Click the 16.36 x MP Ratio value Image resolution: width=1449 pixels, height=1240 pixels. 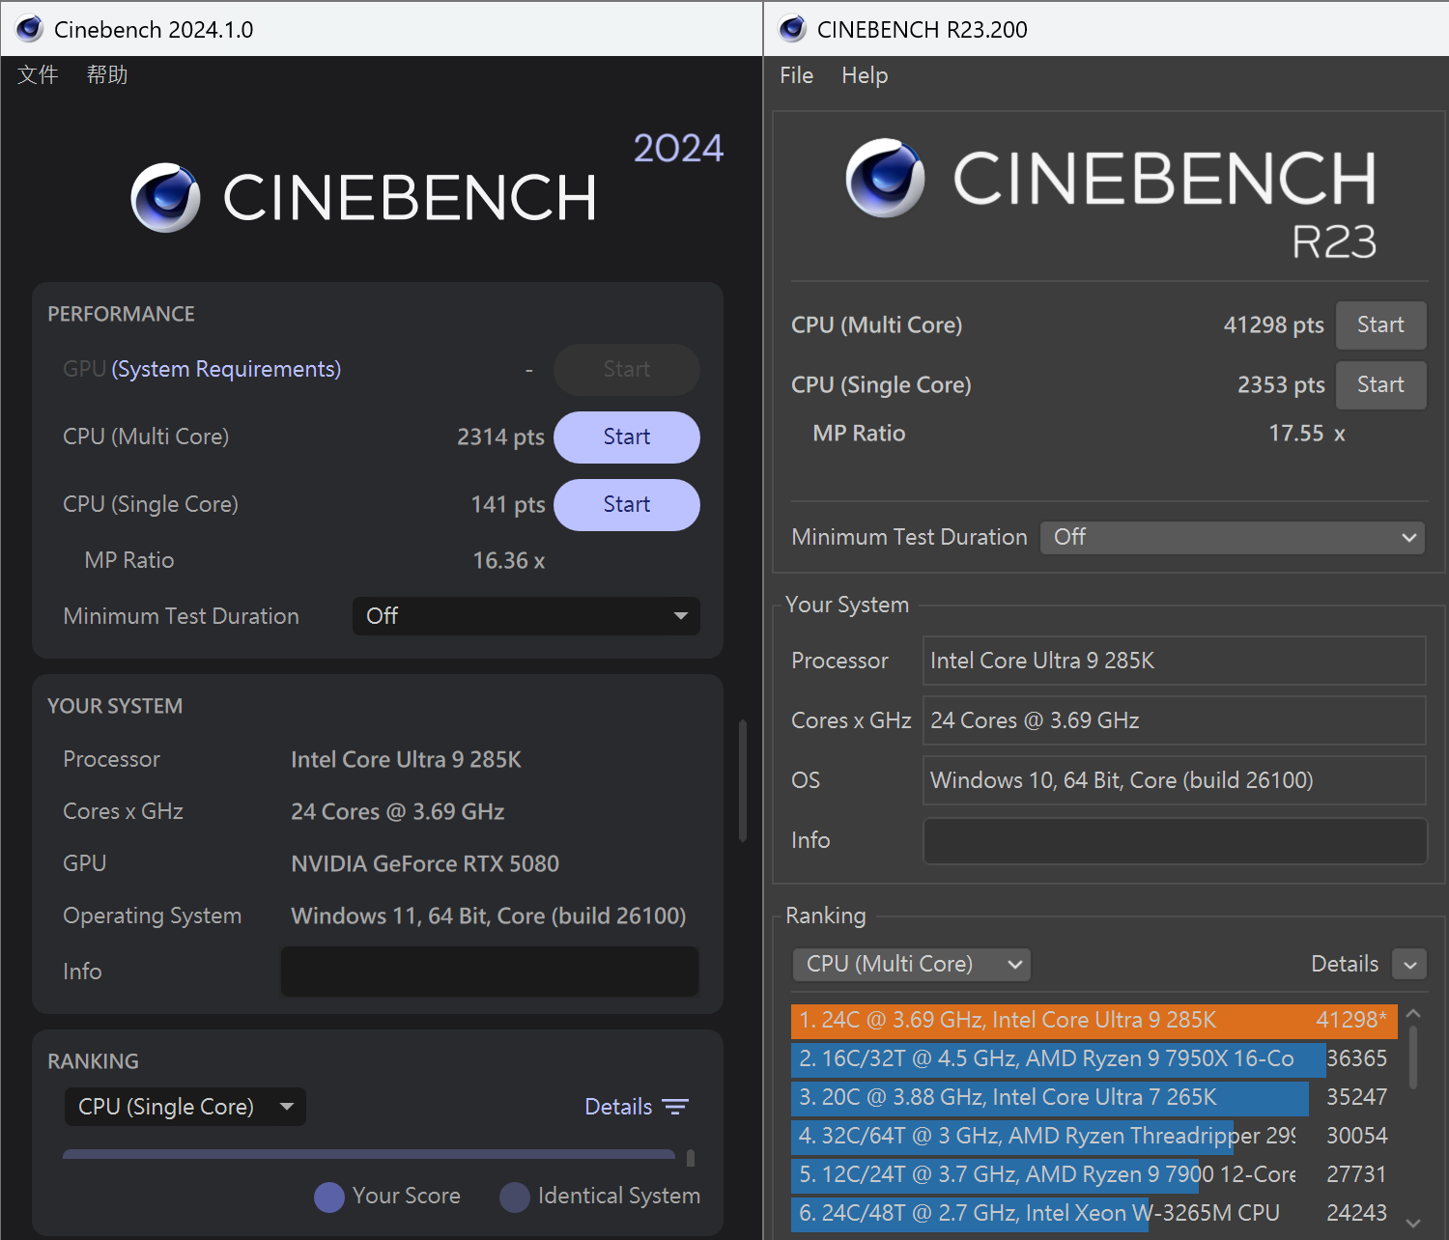(x=509, y=561)
